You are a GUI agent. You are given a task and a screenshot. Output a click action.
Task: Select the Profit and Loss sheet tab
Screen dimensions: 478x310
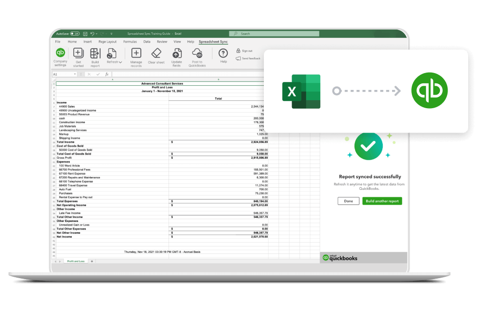[x=76, y=261]
